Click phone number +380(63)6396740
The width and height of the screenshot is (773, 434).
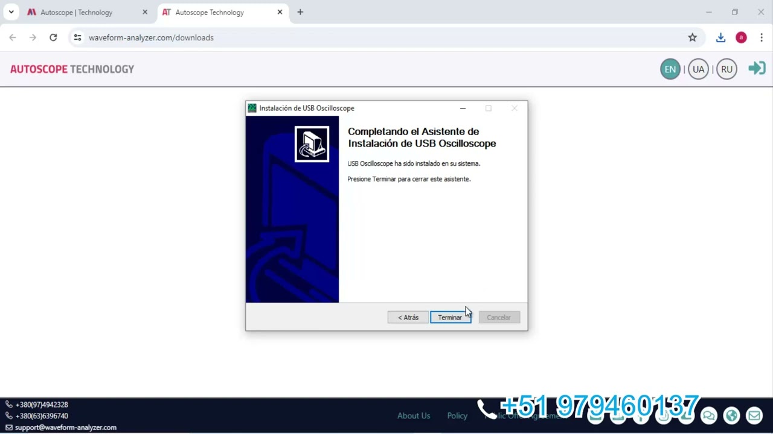point(42,416)
